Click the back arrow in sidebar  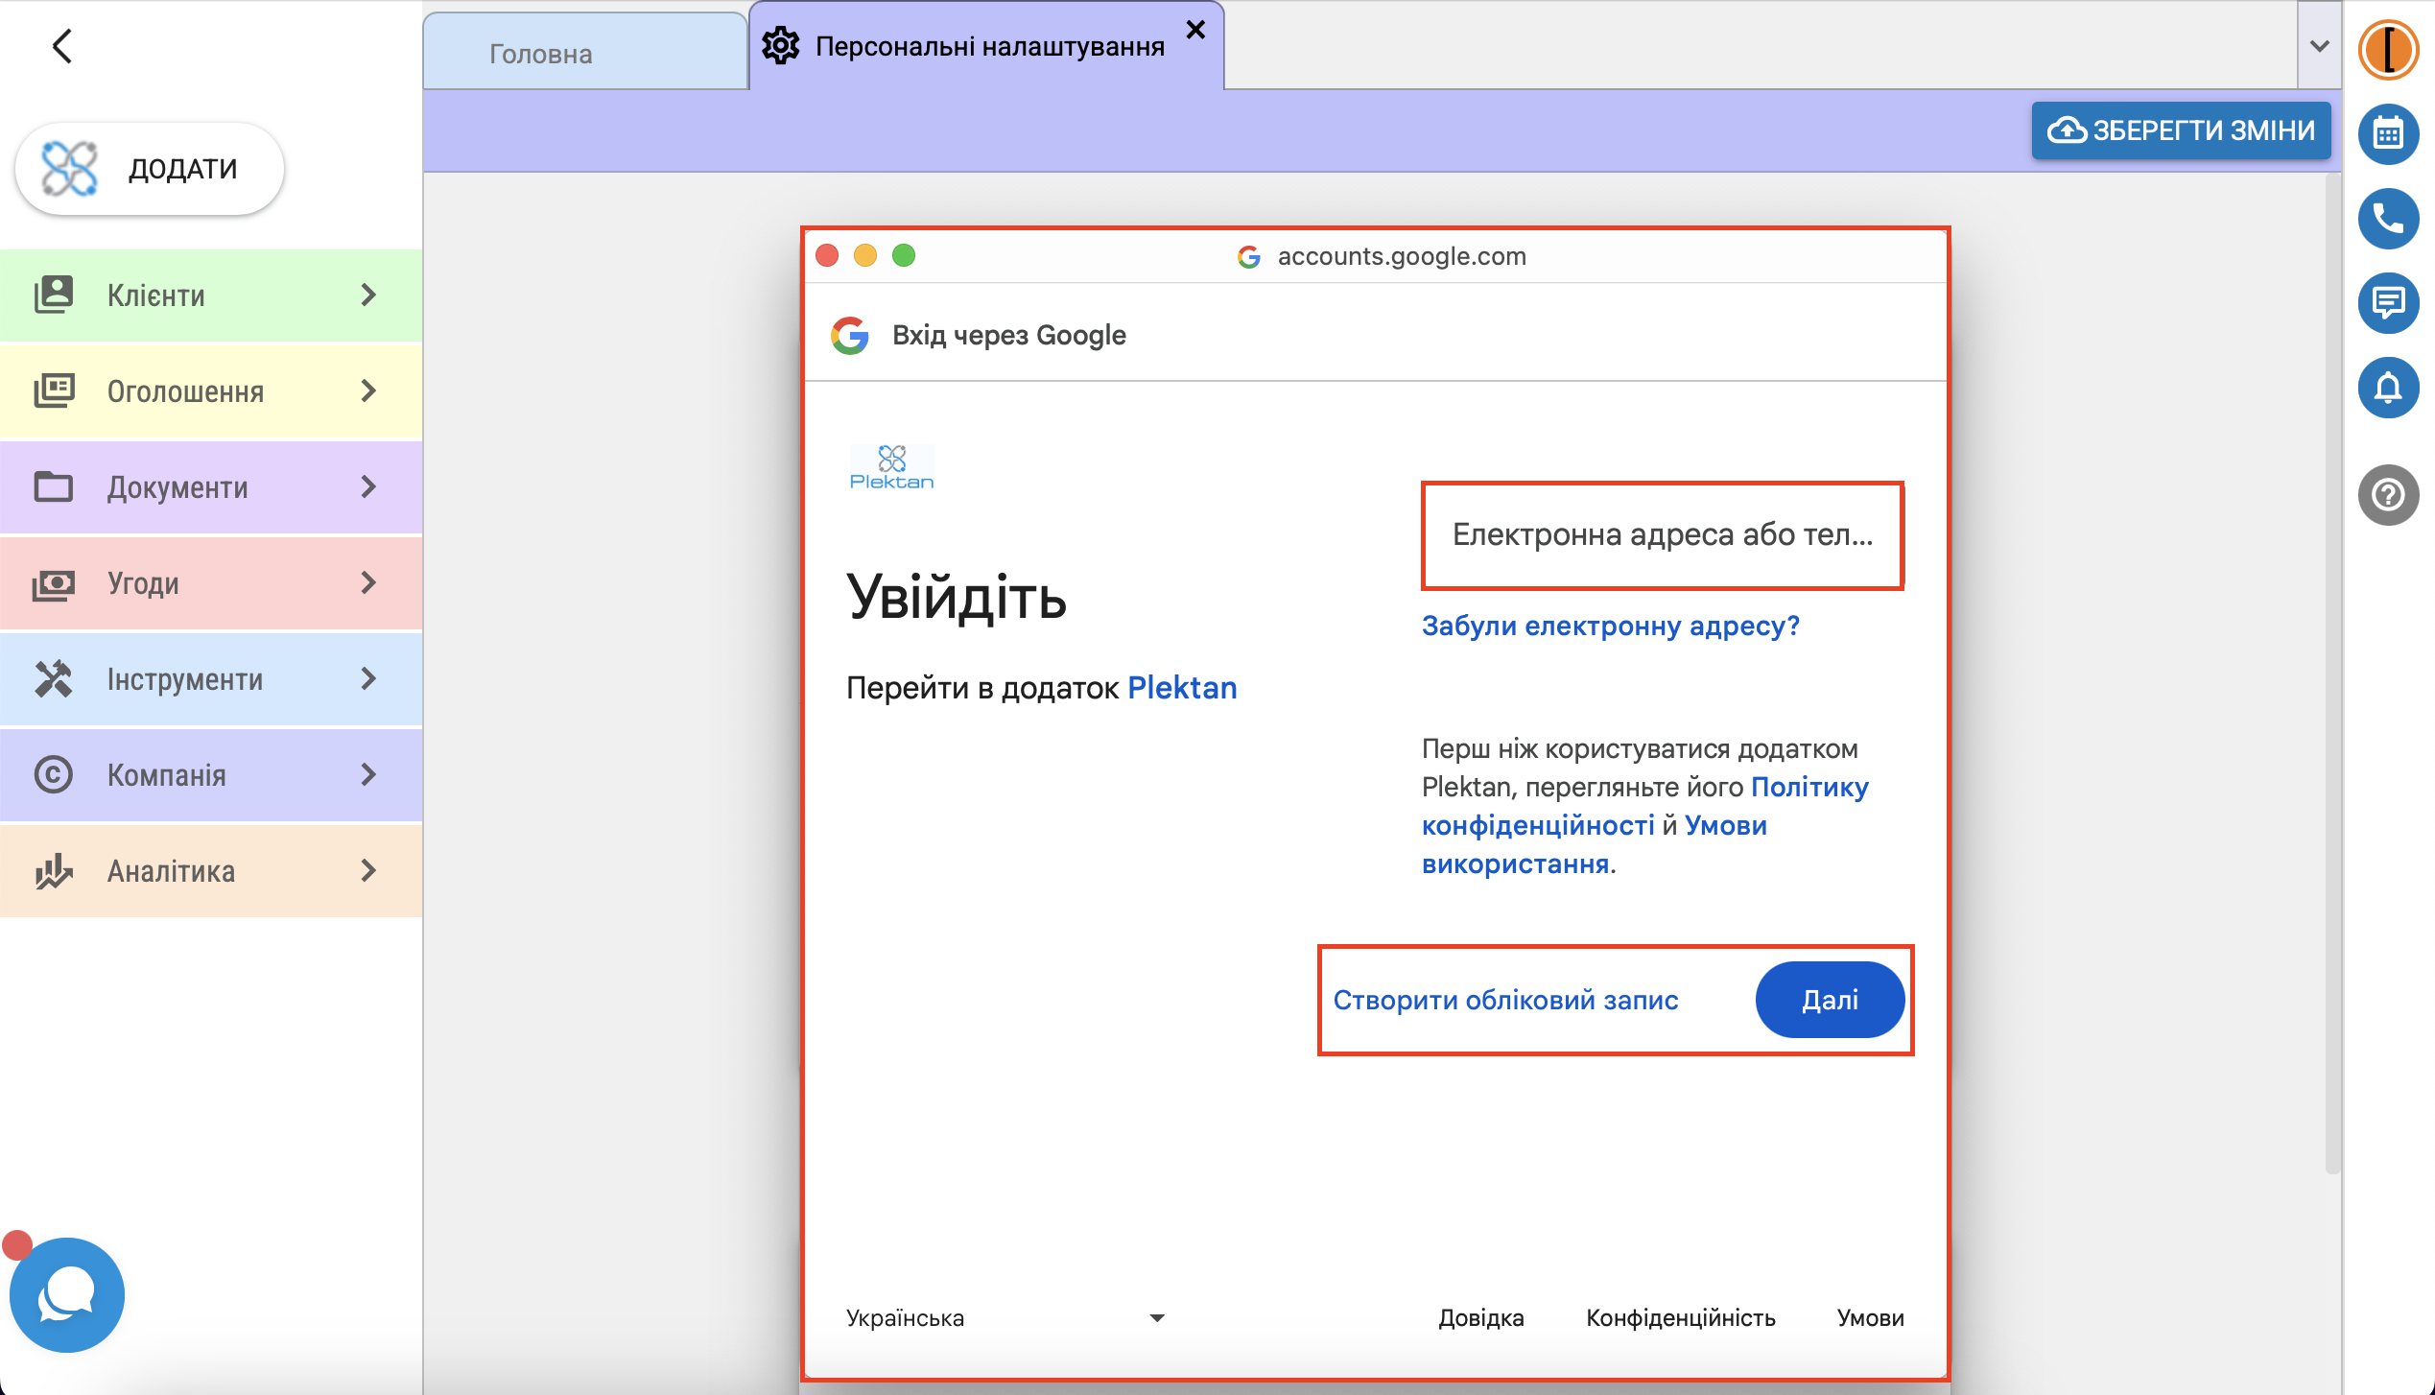click(x=62, y=46)
